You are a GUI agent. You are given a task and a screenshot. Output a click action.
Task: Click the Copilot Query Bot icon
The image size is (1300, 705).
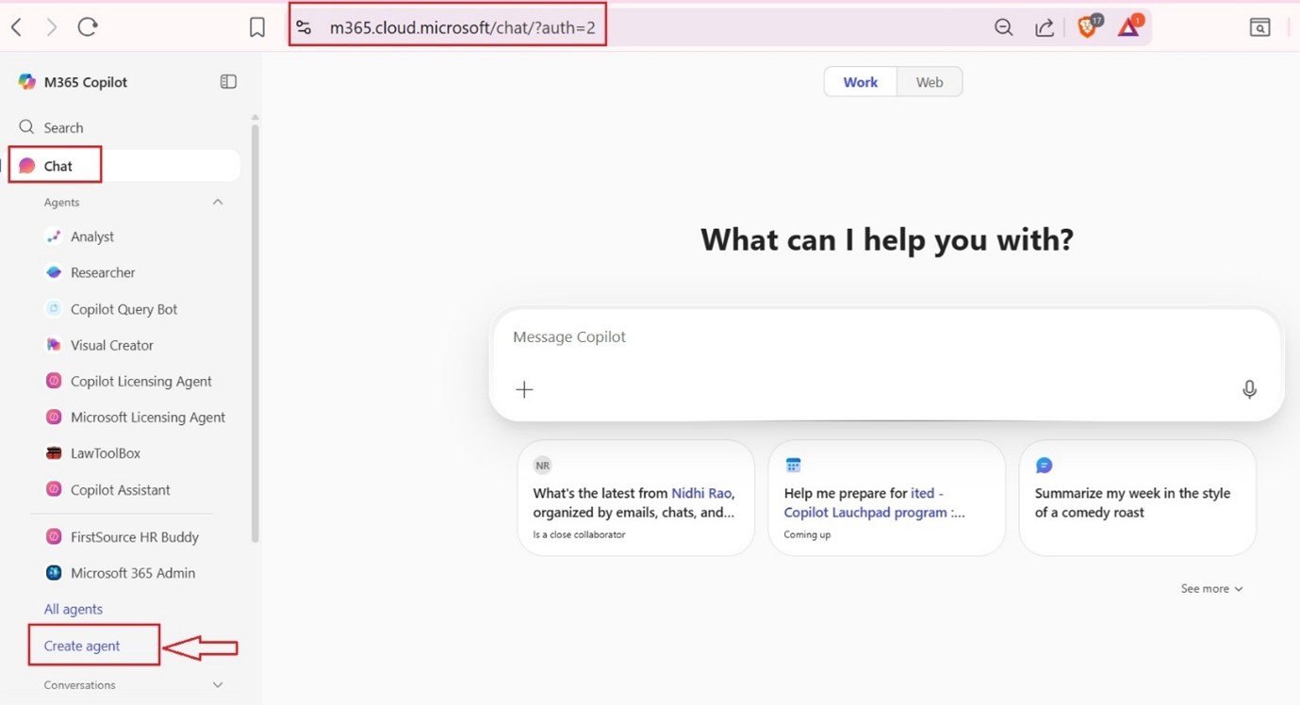54,309
